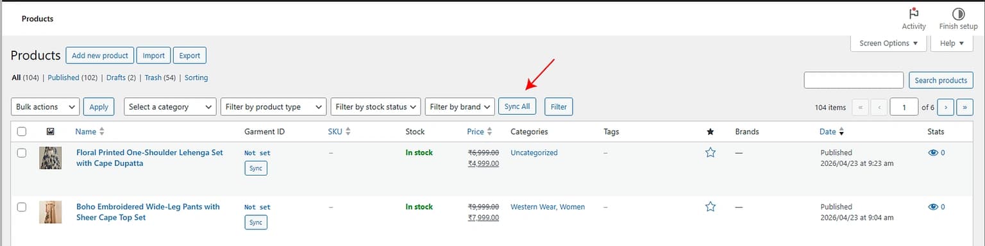Screen dimensions: 985x246
Task: Click the Filter button
Action: pyautogui.click(x=559, y=107)
